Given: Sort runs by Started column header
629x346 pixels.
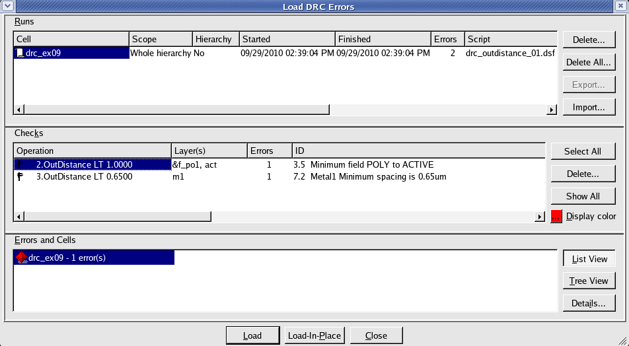Looking at the screenshot, I should pos(287,39).
